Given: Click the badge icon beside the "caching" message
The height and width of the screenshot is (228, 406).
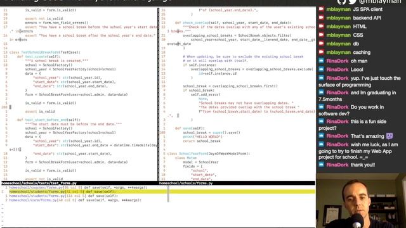Looking at the screenshot, I should click(x=322, y=52).
